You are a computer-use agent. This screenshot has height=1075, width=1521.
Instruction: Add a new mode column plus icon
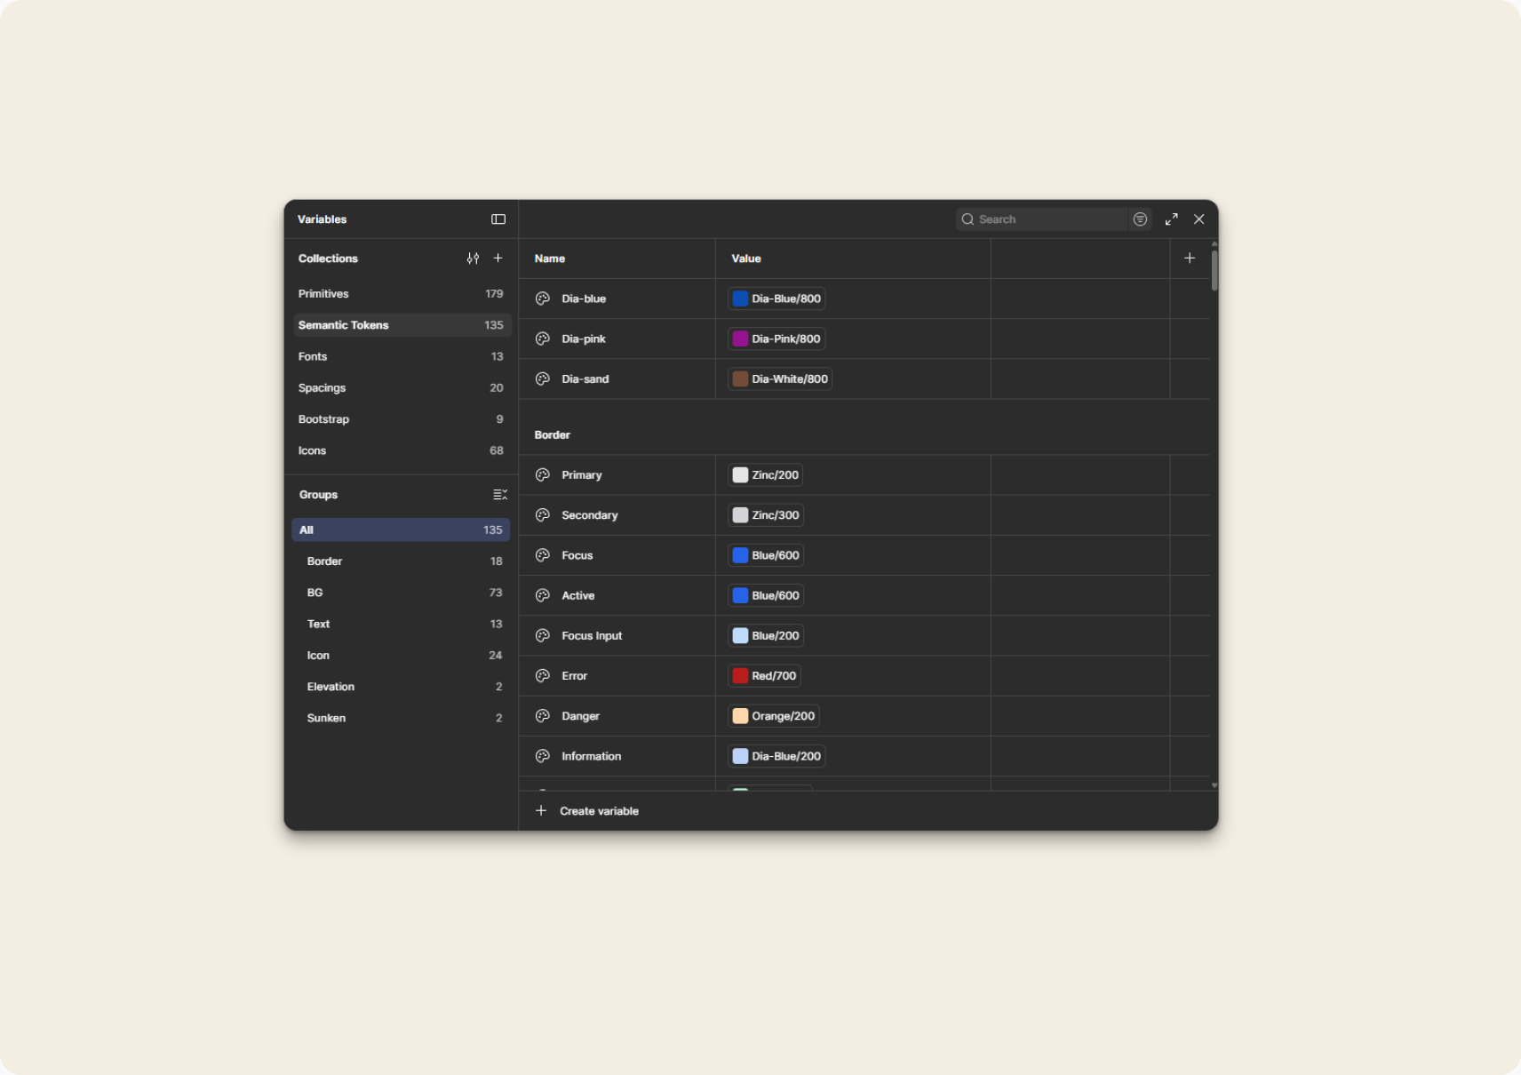pos(1190,259)
